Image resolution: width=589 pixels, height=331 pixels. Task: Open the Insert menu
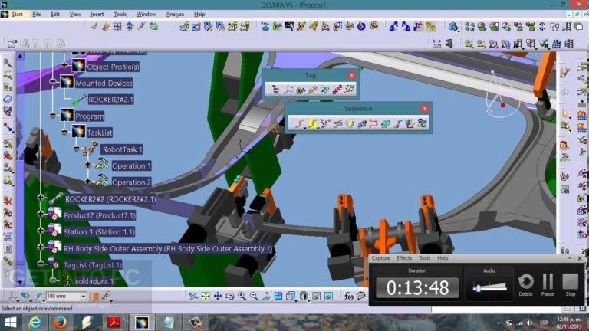point(97,15)
